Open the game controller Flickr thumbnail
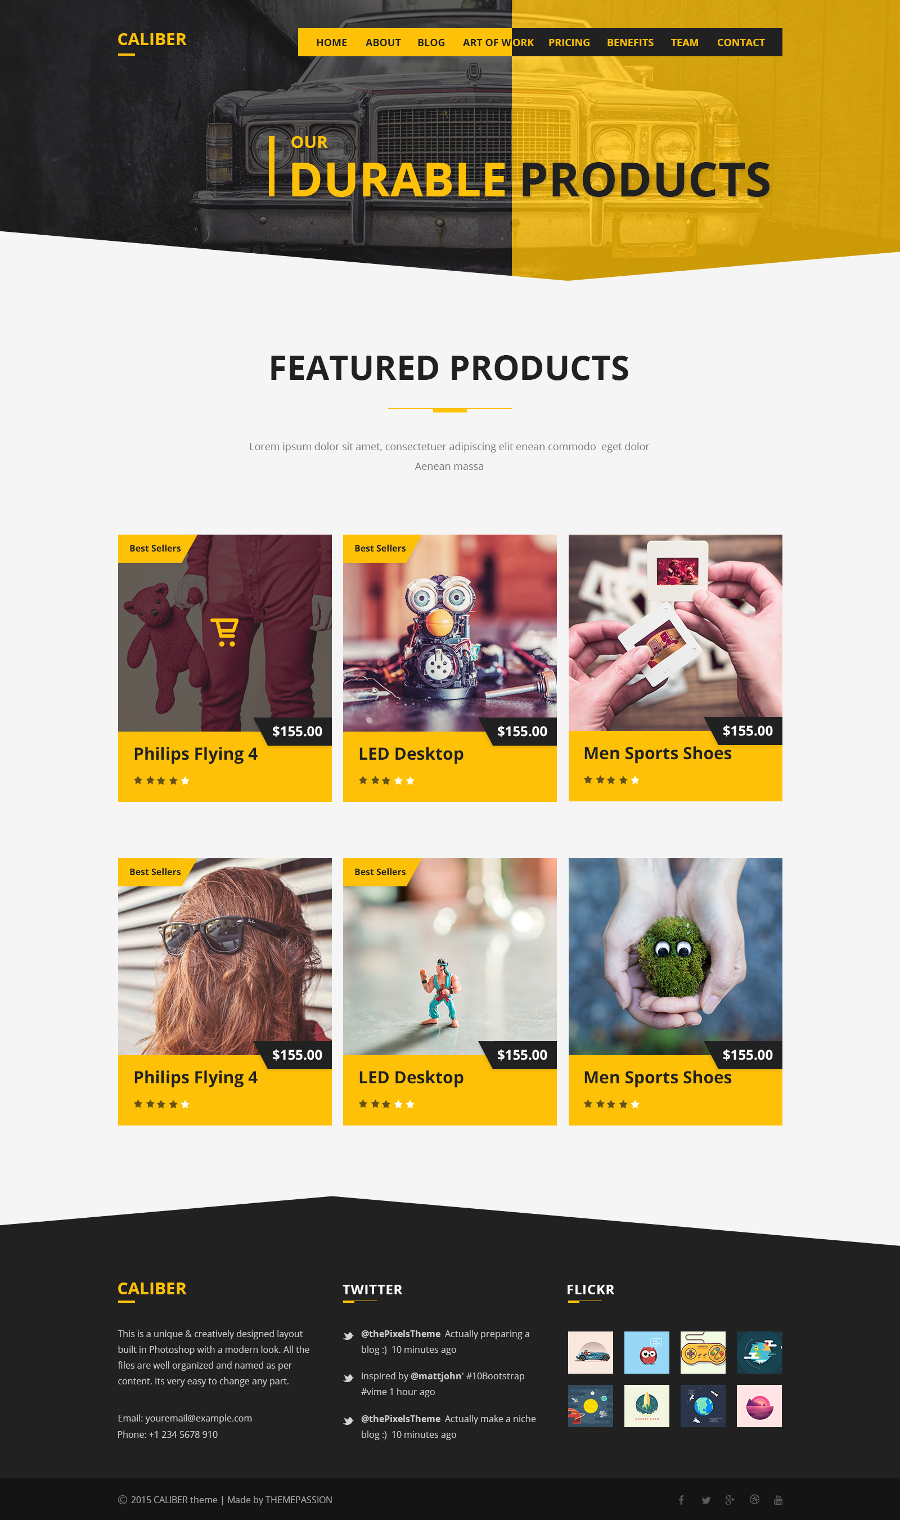Viewport: 900px width, 1520px height. click(x=703, y=1352)
